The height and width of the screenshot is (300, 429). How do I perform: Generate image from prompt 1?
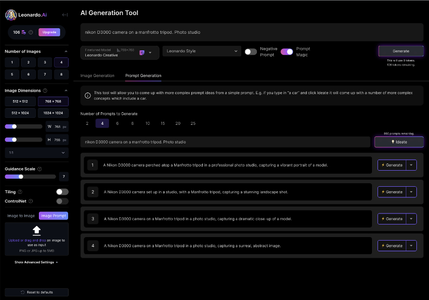pos(392,165)
